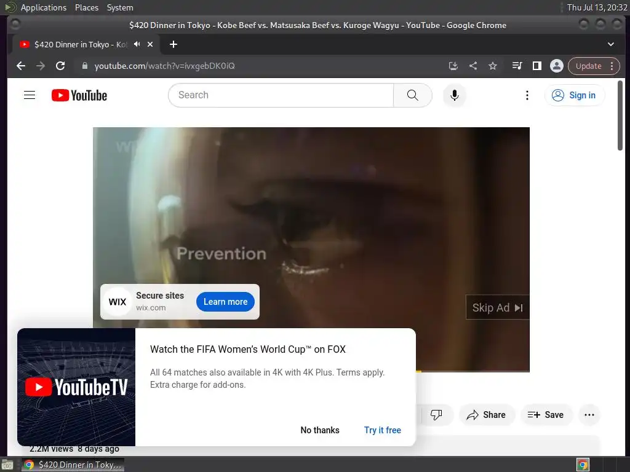630x472 pixels.
Task: Click the clock Thu Jul 13, 20:32
Action: tap(597, 7)
